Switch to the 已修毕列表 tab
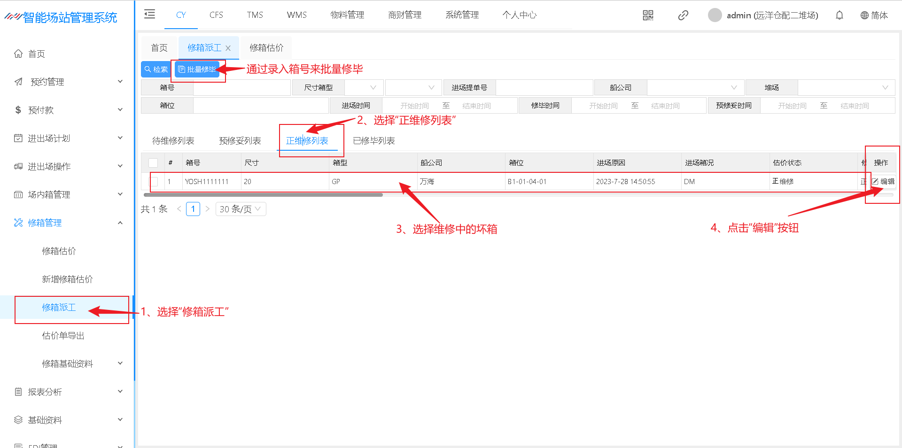Viewport: 902px width, 448px height. [373, 141]
